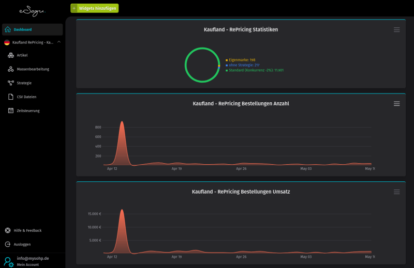
Task: Click the Hilfe & Feedback lifebuoy icon
Action: [8, 231]
